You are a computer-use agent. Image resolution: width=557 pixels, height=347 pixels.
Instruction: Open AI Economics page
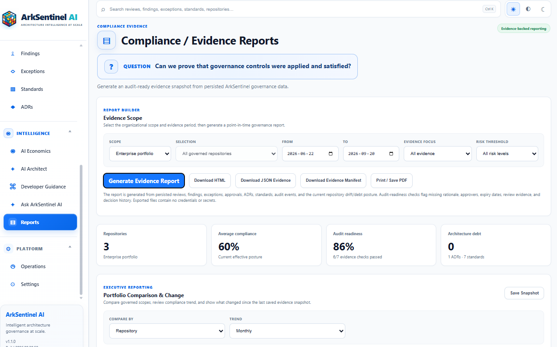pyautogui.click(x=40, y=151)
